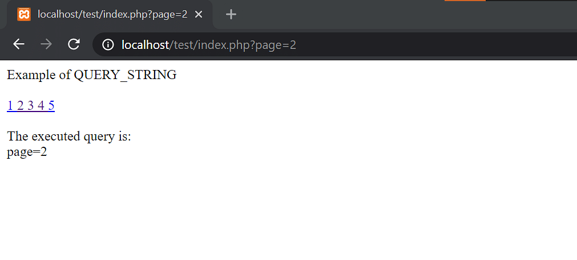Screen dimensions: 577x260
Task: Click 'page=2' inside the address bar URL
Action: pyautogui.click(x=276, y=44)
